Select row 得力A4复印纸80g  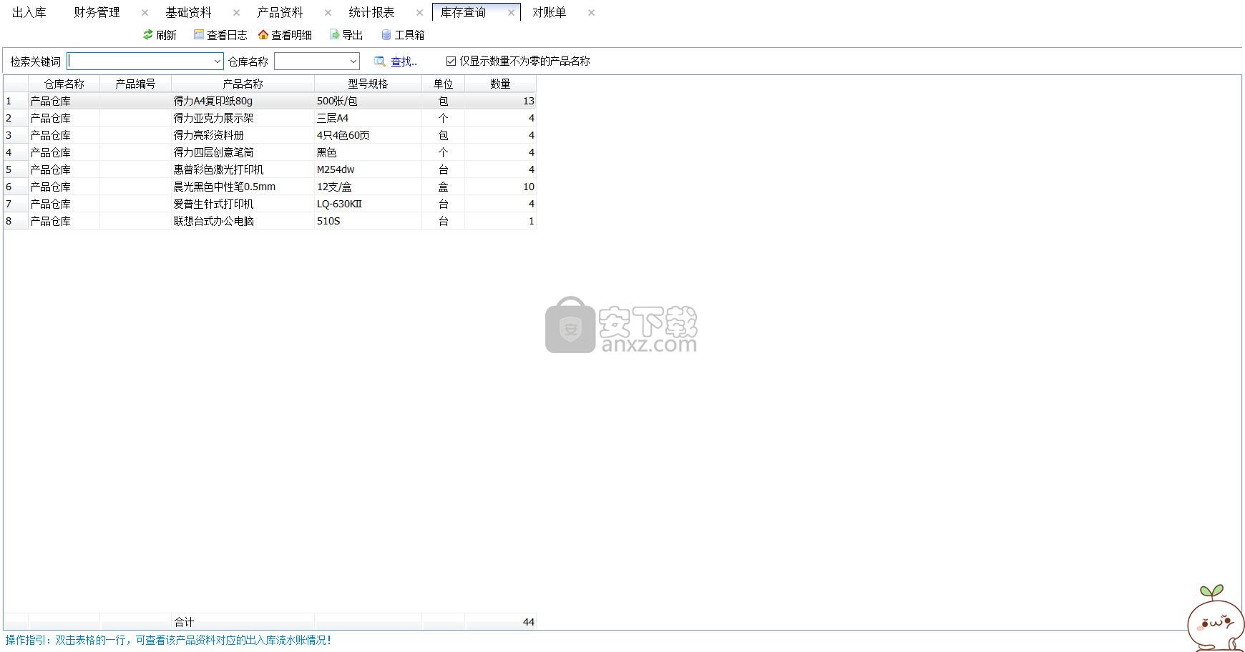click(x=270, y=101)
